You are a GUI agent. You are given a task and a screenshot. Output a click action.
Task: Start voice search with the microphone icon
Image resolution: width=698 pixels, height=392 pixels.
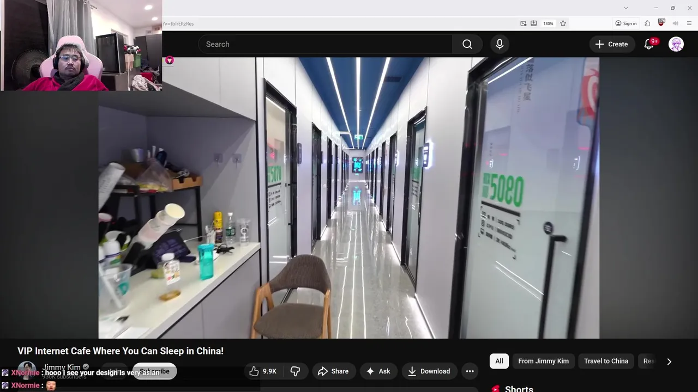click(500, 44)
